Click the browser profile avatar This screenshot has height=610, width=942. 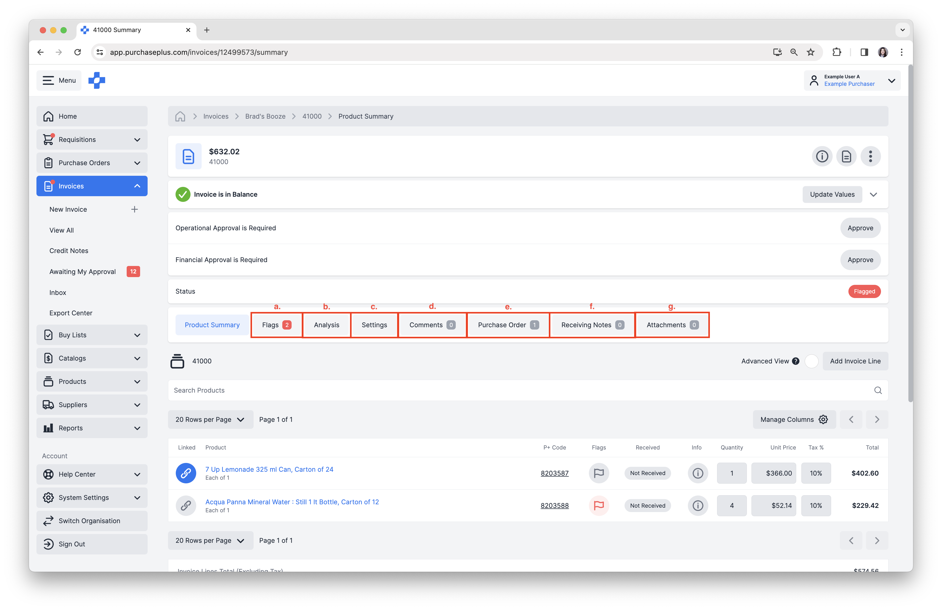point(883,52)
